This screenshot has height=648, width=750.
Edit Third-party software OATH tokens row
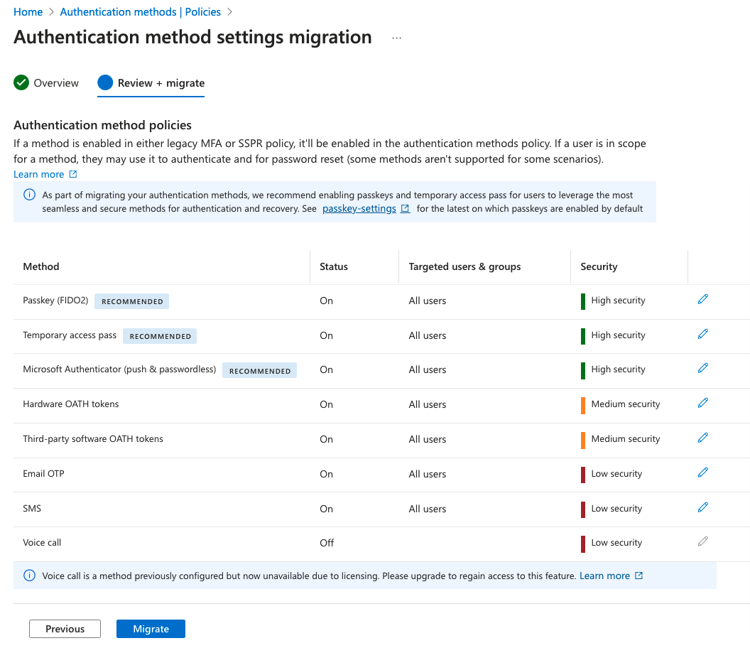pyautogui.click(x=703, y=438)
